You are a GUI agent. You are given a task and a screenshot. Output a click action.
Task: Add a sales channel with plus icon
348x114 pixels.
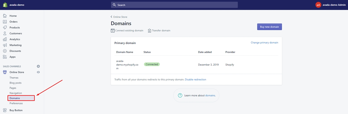(38, 66)
